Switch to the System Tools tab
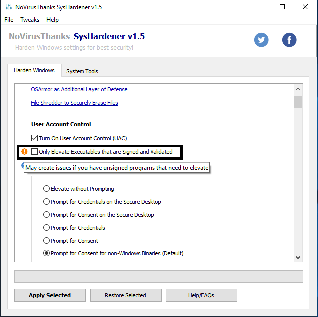 point(82,71)
